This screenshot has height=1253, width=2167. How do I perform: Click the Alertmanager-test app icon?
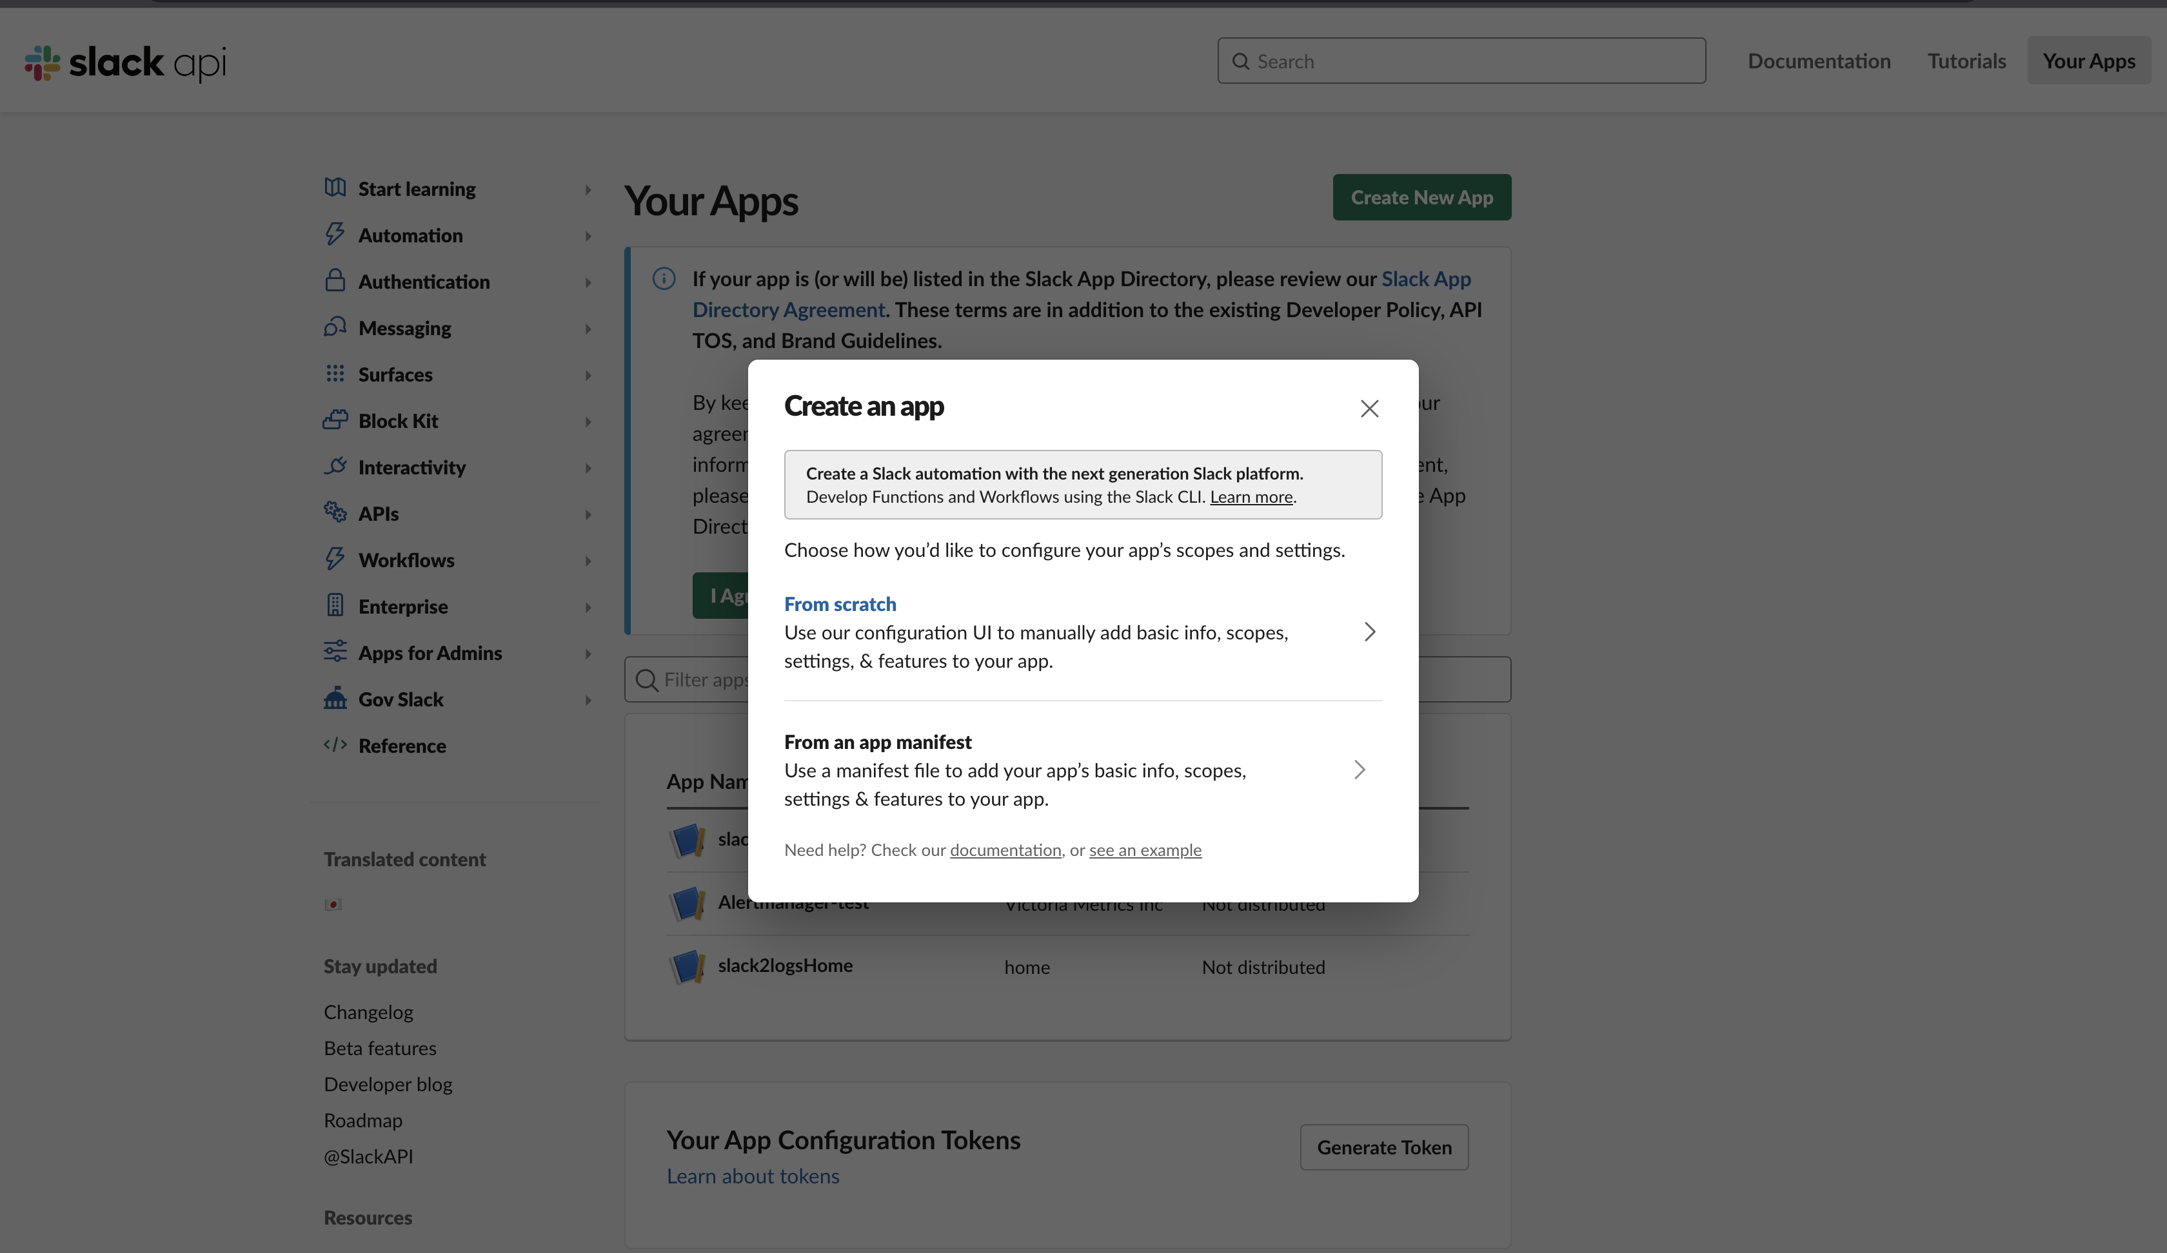pos(687,904)
